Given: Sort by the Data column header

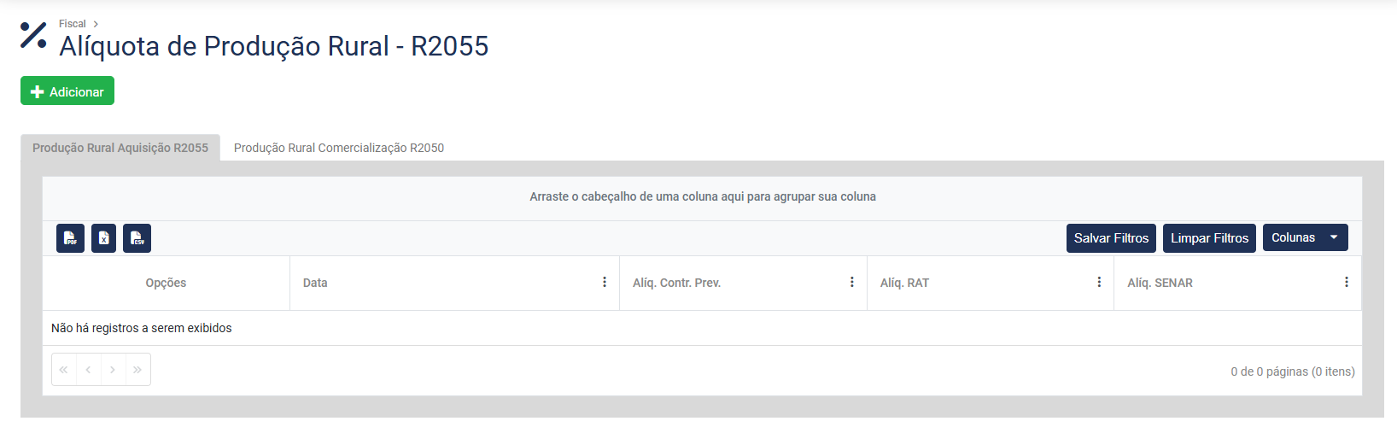Looking at the screenshot, I should 315,283.
